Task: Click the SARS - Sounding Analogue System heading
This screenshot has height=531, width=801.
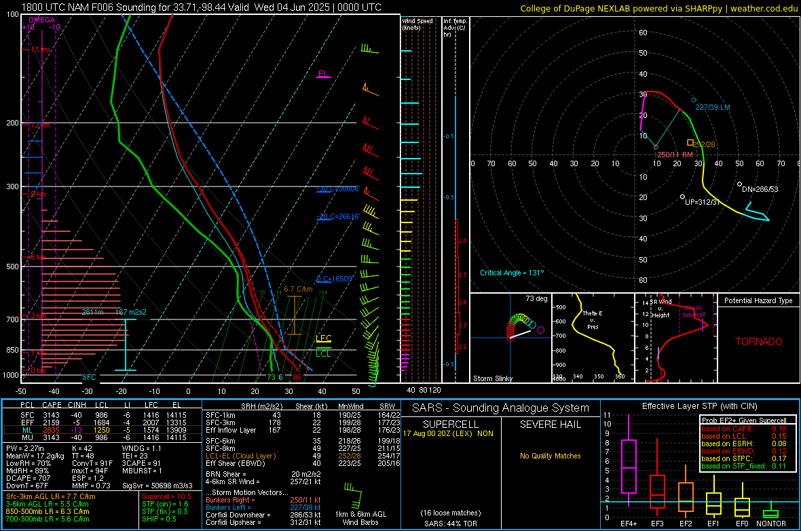Action: (501, 408)
